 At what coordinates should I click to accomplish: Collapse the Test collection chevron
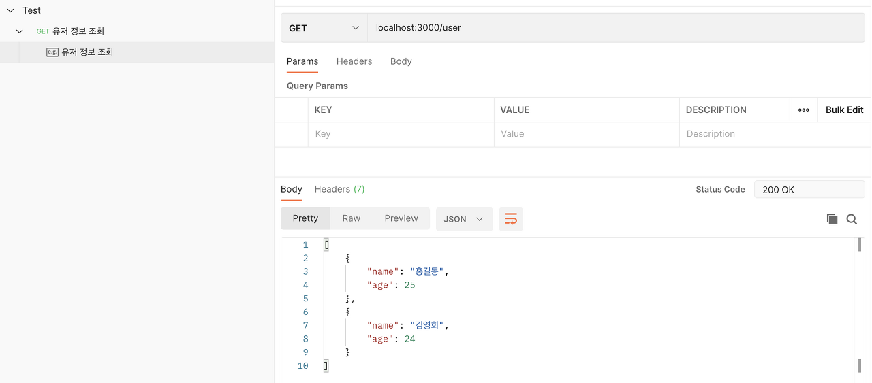click(x=10, y=10)
